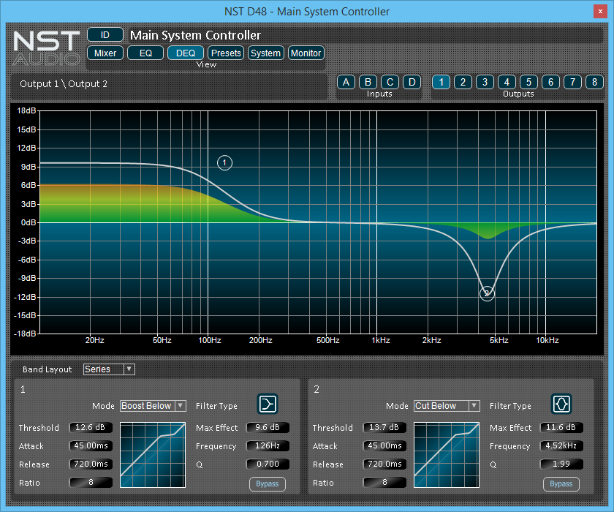Click band 2 Threshold value 13.7 dB

[384, 427]
